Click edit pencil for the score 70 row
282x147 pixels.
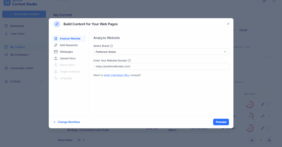pos(262,105)
